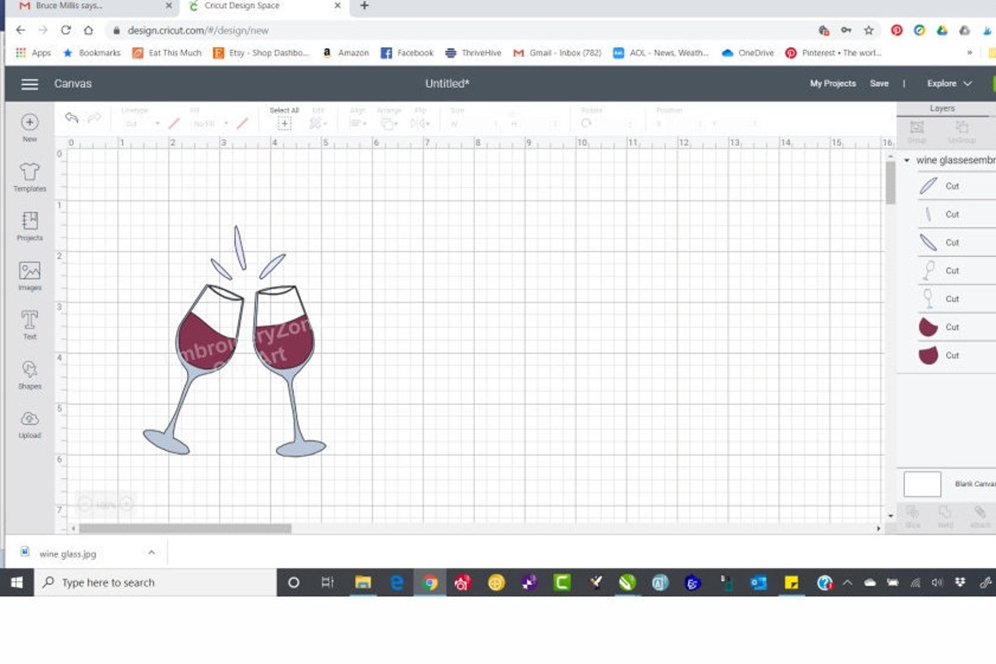Click the browser Back arrow
The image size is (996, 664).
(21, 30)
